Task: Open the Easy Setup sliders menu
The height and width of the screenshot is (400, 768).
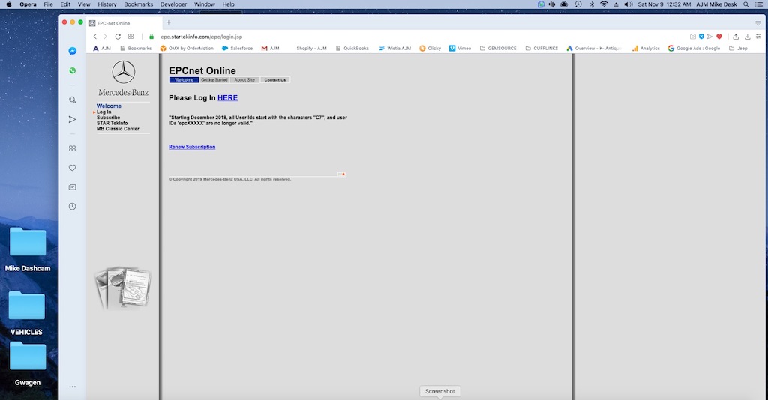Action: (757, 37)
